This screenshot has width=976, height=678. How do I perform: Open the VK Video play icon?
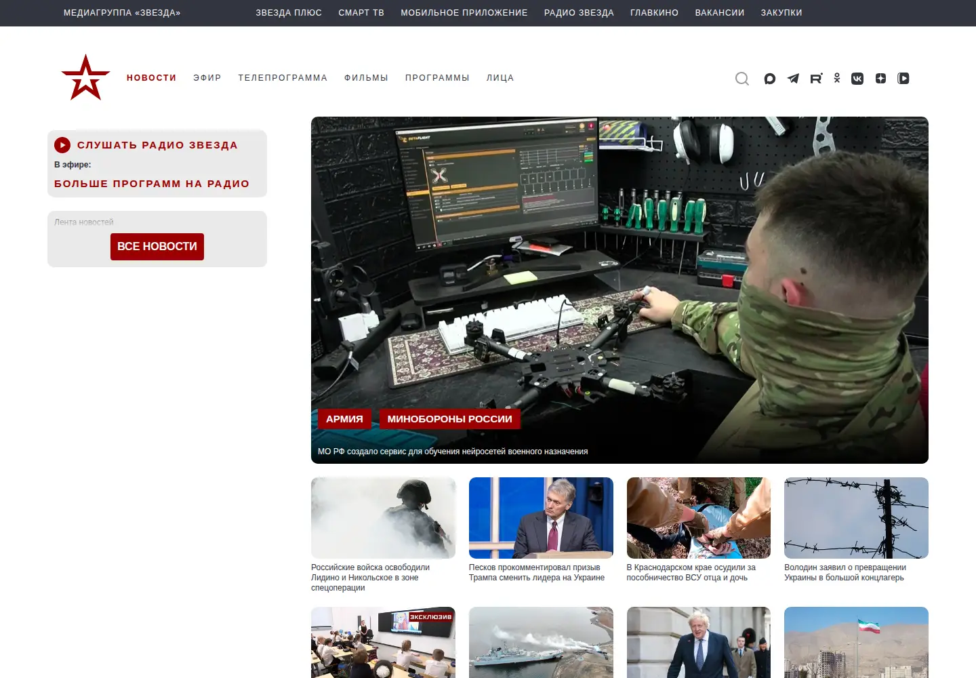pos(903,79)
